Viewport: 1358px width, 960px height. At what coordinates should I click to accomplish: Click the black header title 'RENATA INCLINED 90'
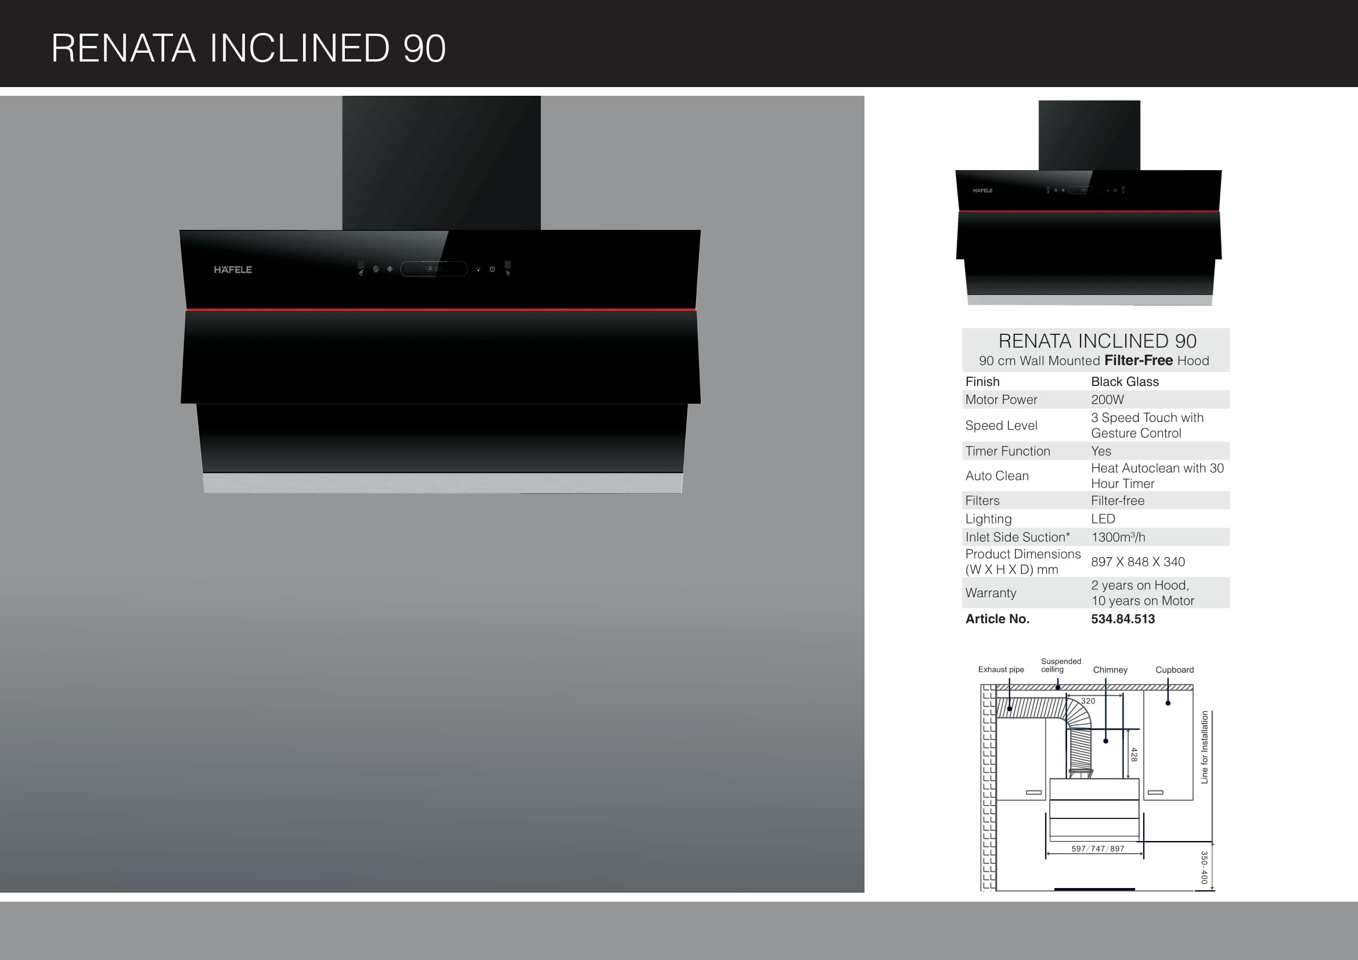[248, 48]
